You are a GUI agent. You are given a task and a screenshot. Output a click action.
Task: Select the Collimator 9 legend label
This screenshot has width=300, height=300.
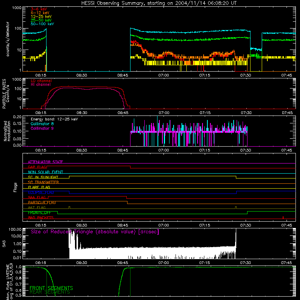[42, 128]
